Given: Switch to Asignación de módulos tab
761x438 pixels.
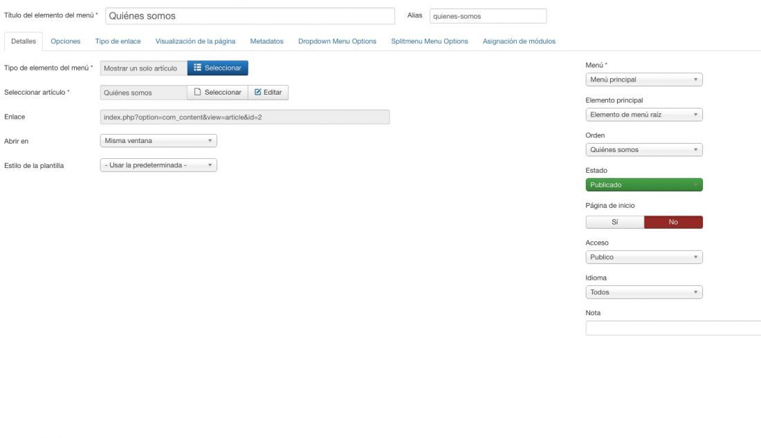Looking at the screenshot, I should click(519, 41).
